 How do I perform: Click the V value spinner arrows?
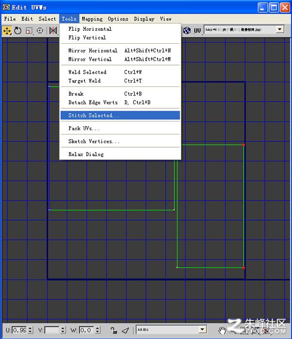(x=63, y=330)
